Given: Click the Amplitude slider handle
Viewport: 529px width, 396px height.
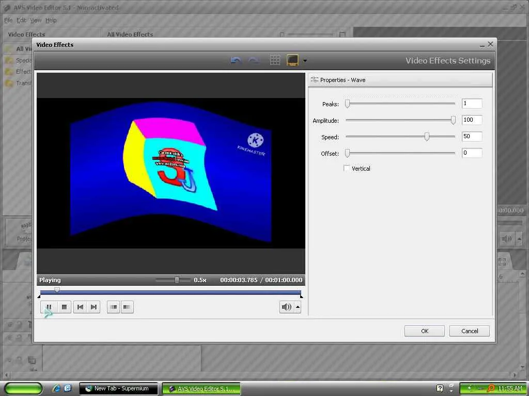Looking at the screenshot, I should pyautogui.click(x=453, y=120).
